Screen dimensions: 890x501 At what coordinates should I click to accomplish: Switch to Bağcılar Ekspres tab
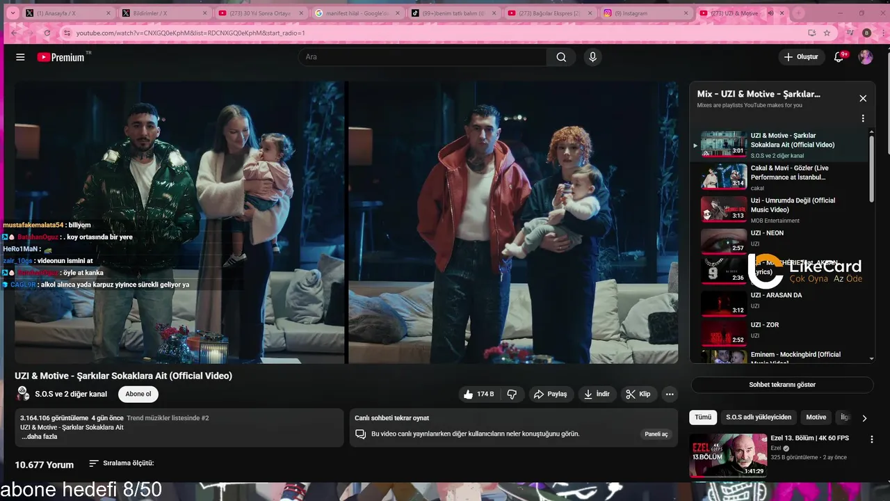click(549, 13)
